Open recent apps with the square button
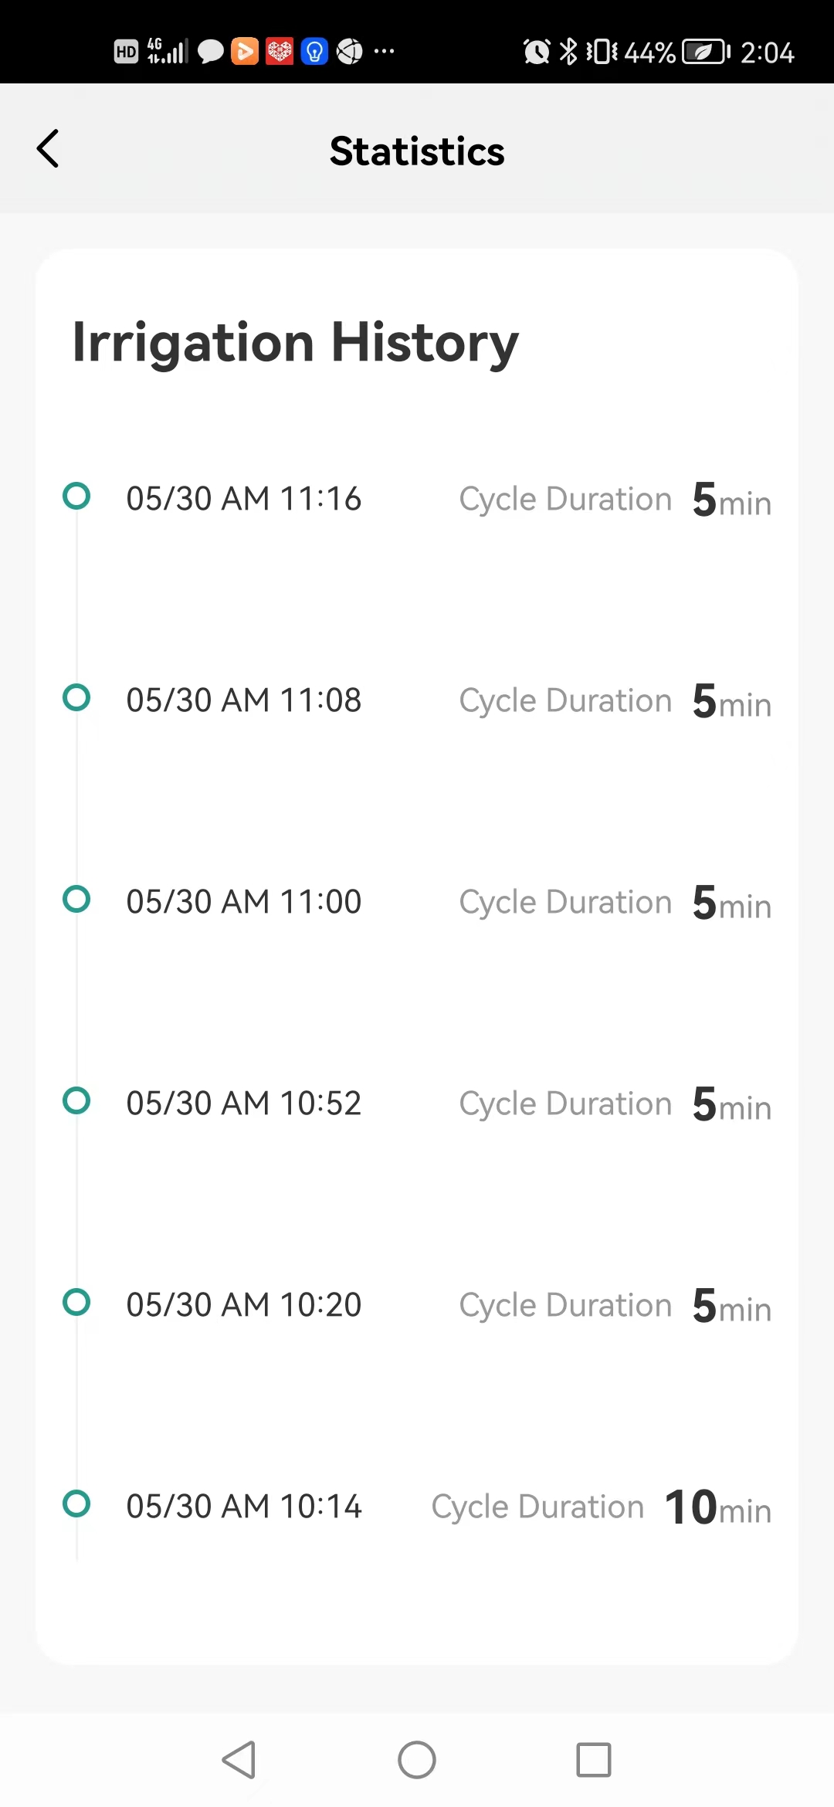Screen dimensions: 834x1807 (x=594, y=1760)
